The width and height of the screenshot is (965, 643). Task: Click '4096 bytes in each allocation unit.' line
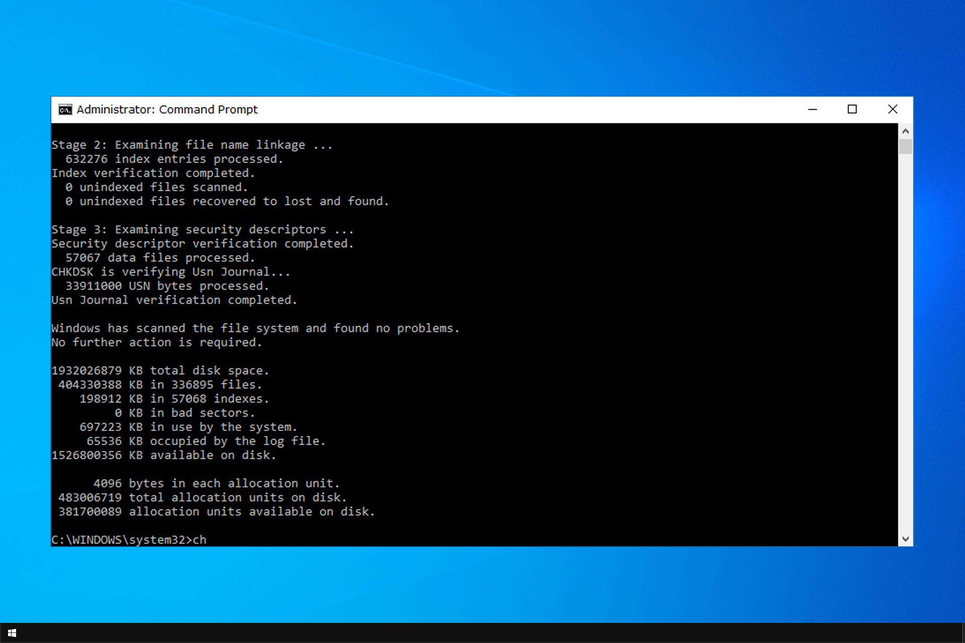click(217, 483)
